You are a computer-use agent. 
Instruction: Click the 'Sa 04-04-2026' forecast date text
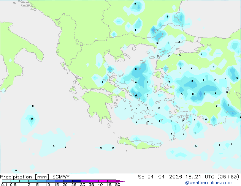click(160, 177)
